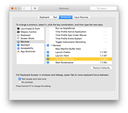Screen dimensions: 128x113
Task: Edit the Show Hidden Files key combination
Action: pos(103,59)
